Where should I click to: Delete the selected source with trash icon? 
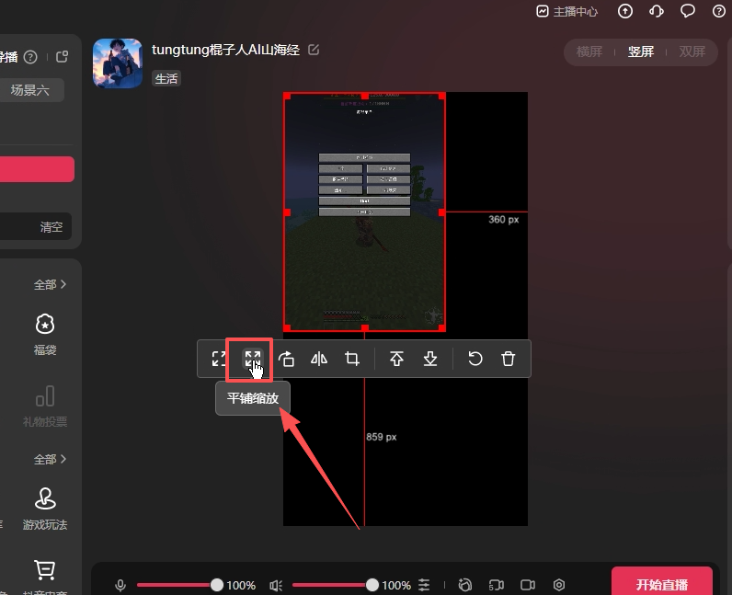click(508, 359)
